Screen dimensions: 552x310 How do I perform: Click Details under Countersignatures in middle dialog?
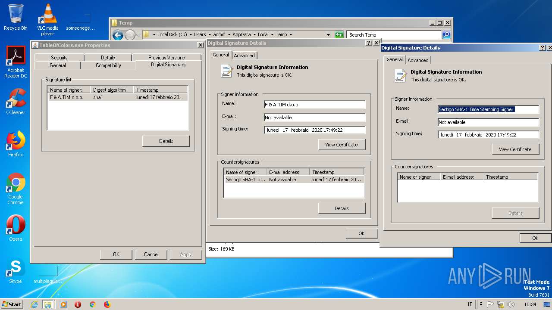pos(342,208)
